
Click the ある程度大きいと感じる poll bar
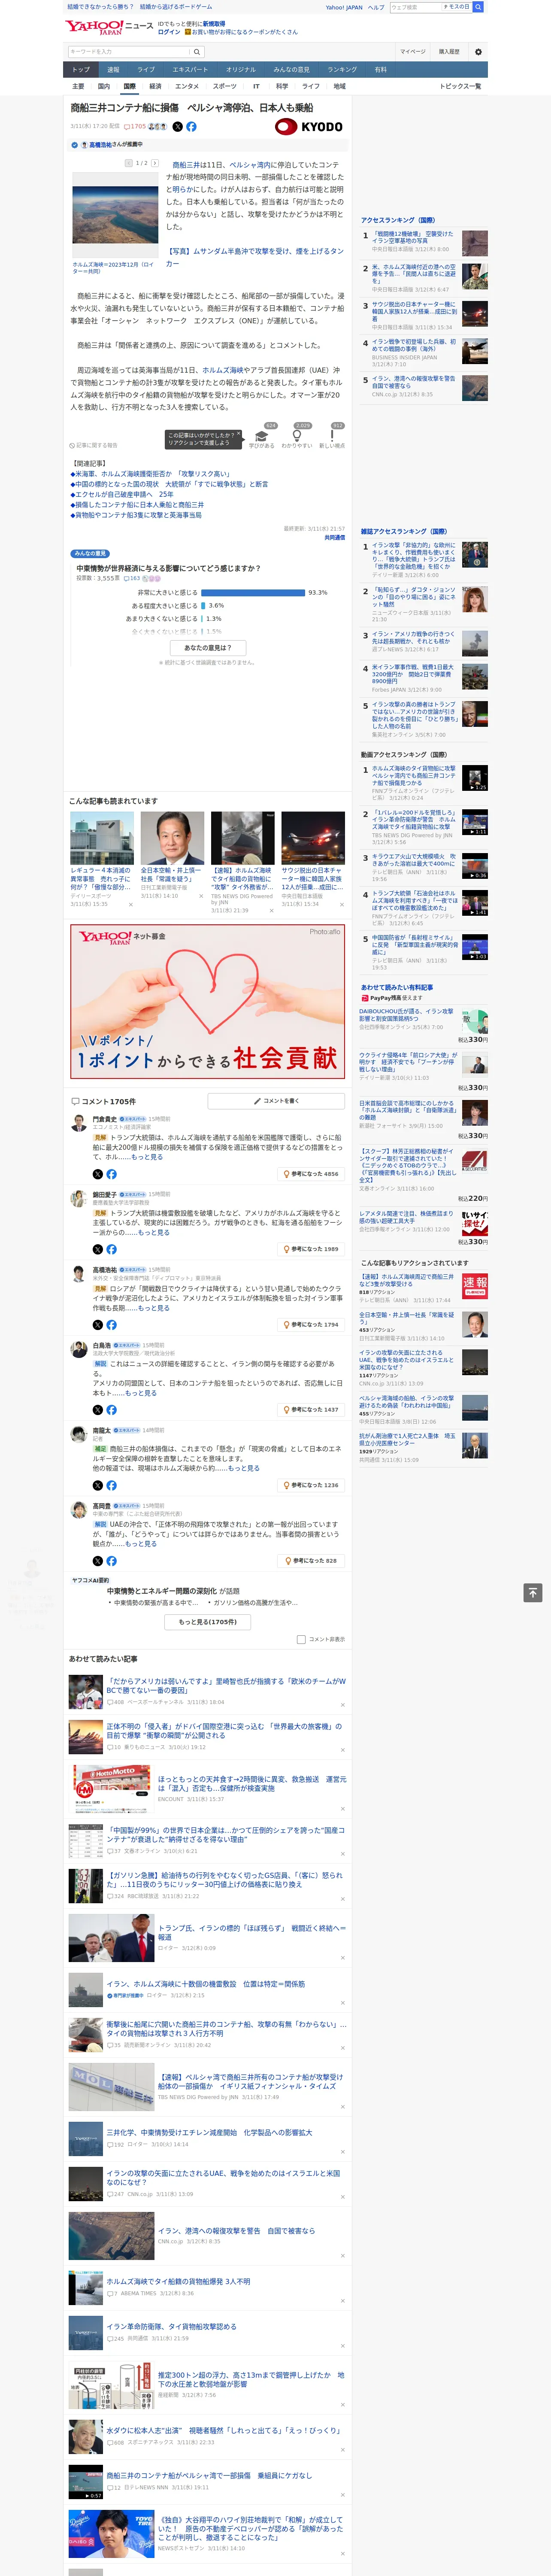[x=203, y=606]
